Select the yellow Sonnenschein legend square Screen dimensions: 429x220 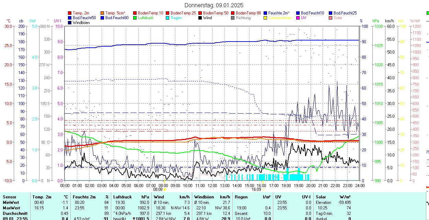265,18
